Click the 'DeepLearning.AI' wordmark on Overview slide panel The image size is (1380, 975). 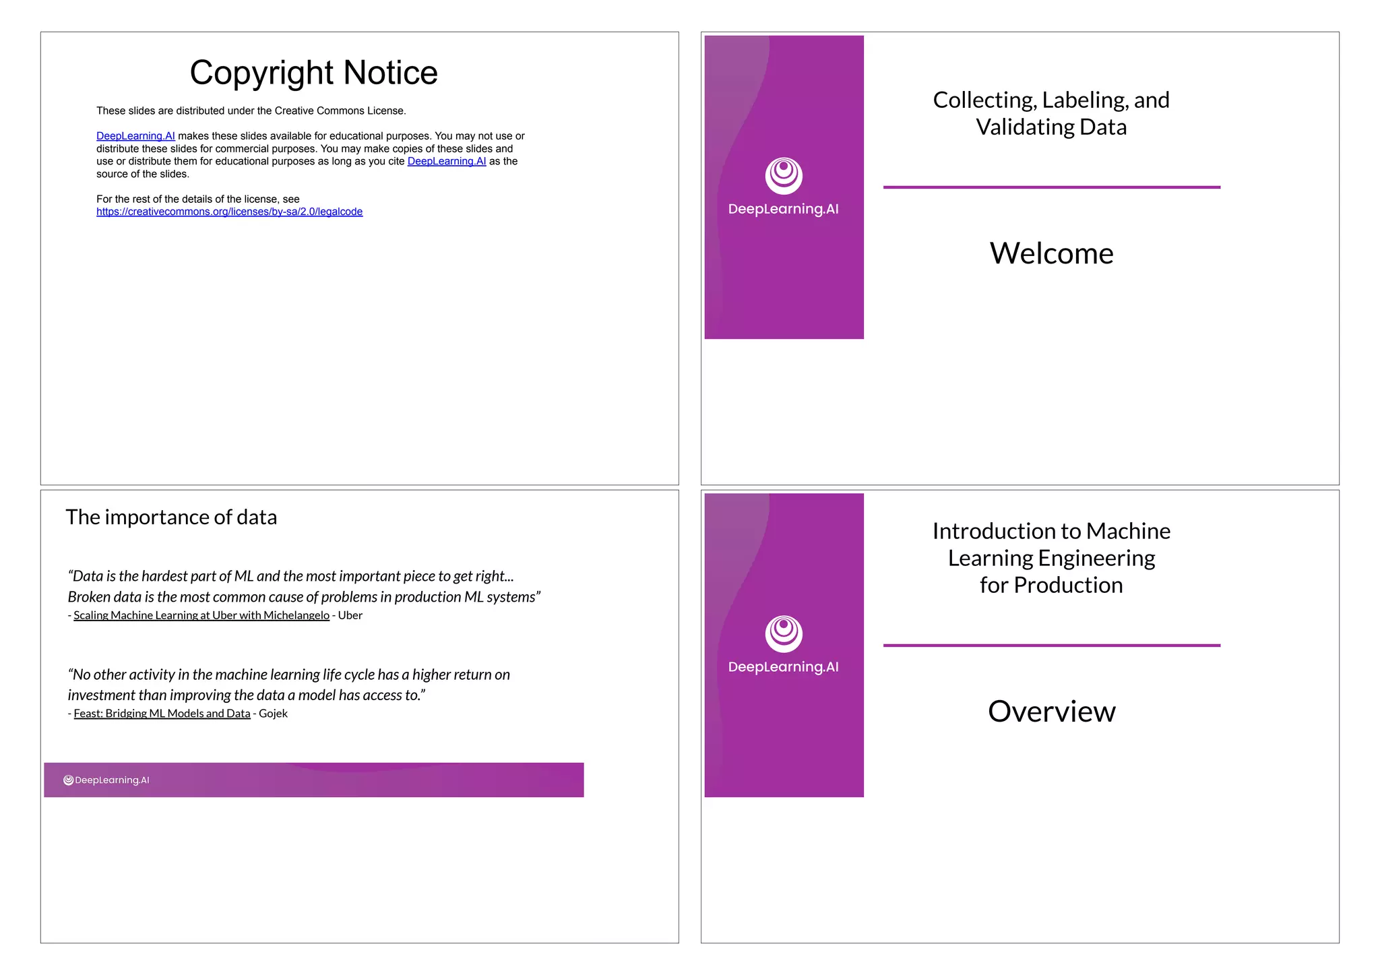(x=784, y=668)
